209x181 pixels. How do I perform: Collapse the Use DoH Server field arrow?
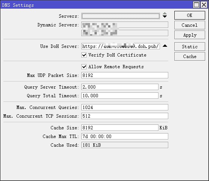[165, 46]
